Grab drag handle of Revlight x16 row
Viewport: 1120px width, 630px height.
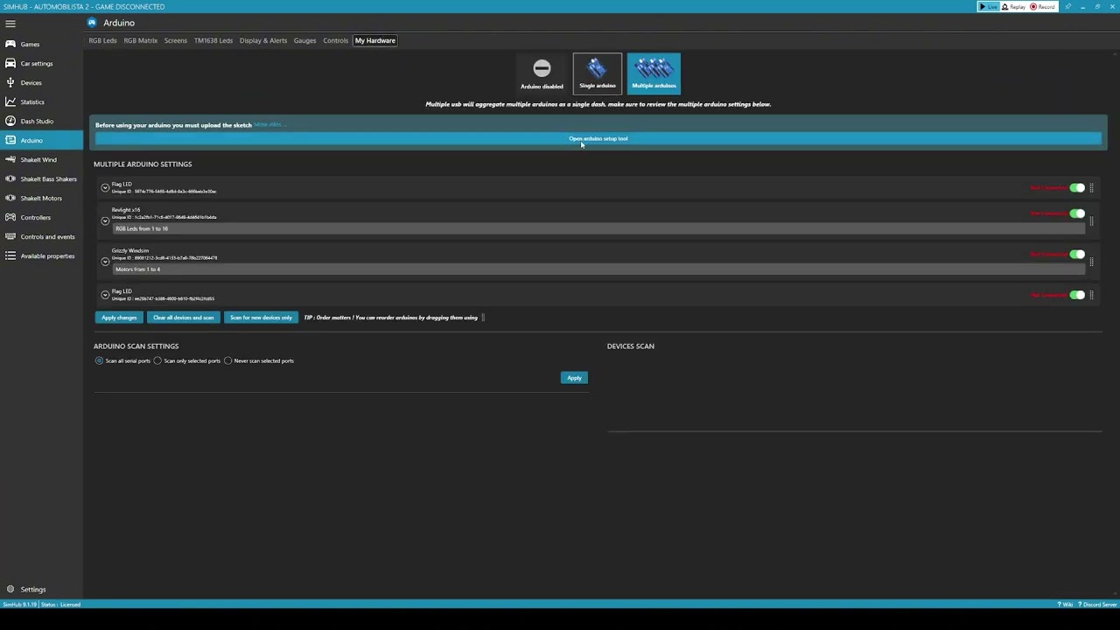click(x=1092, y=220)
